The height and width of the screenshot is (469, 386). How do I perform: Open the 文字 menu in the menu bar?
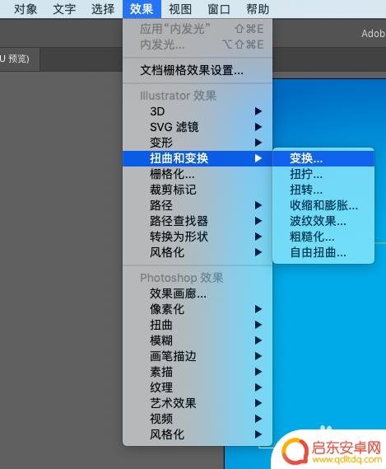[64, 9]
